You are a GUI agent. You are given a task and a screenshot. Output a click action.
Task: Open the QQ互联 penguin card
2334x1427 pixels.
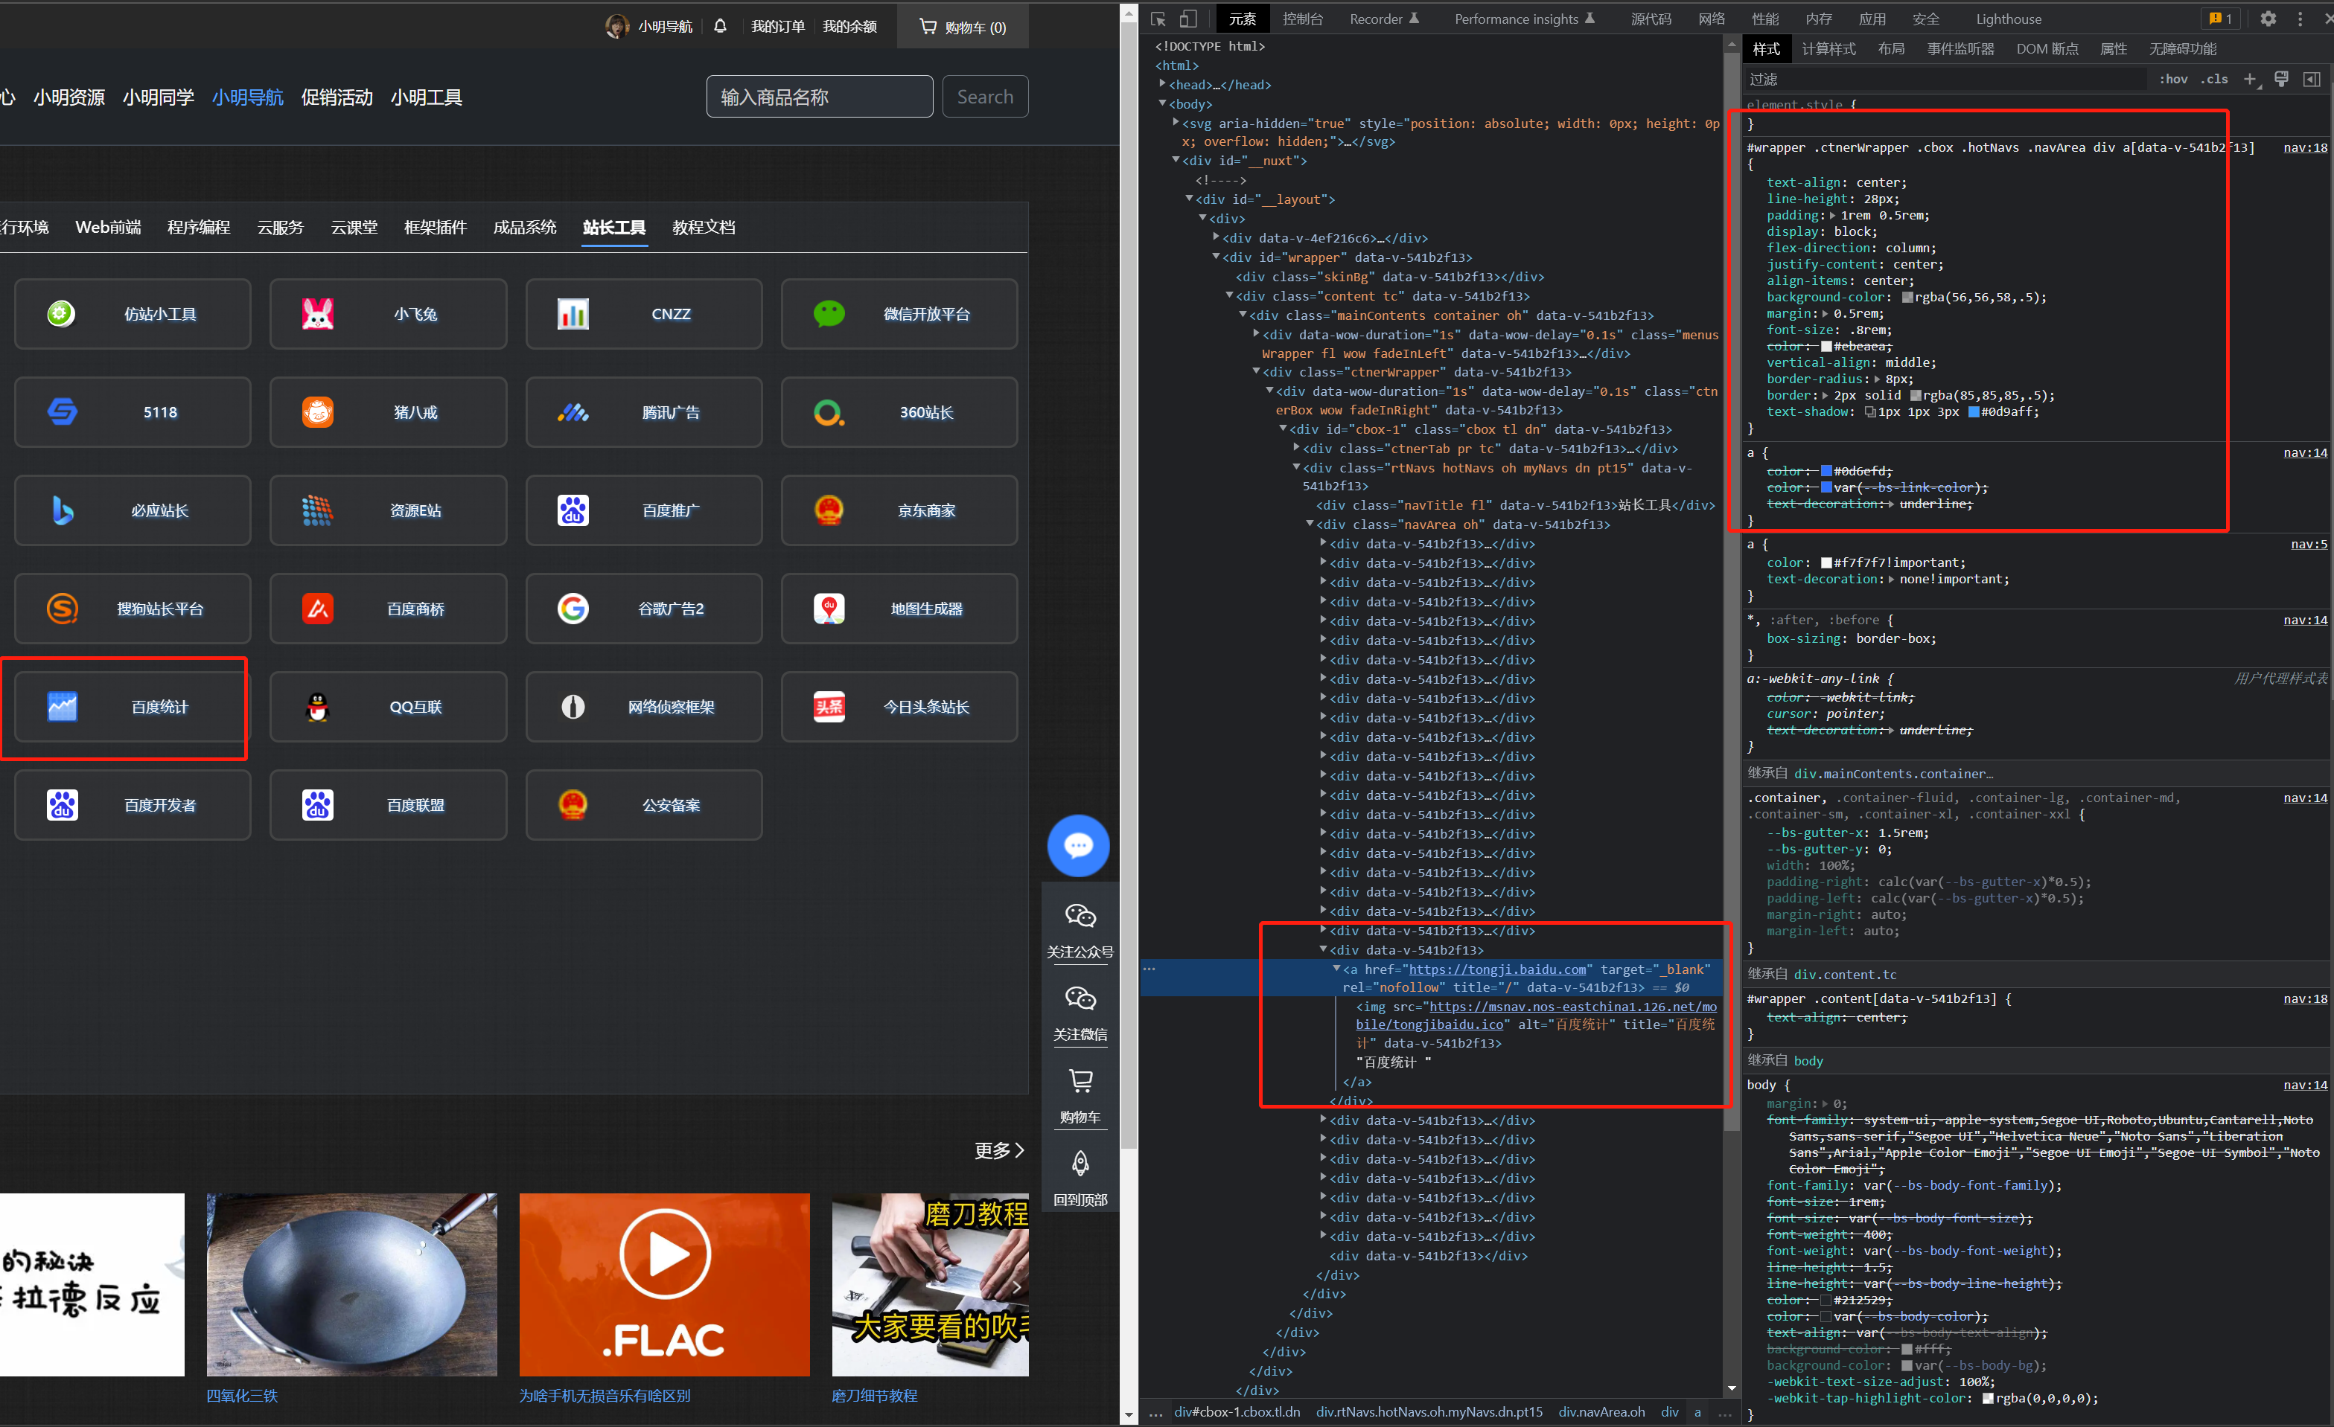pyautogui.click(x=387, y=706)
